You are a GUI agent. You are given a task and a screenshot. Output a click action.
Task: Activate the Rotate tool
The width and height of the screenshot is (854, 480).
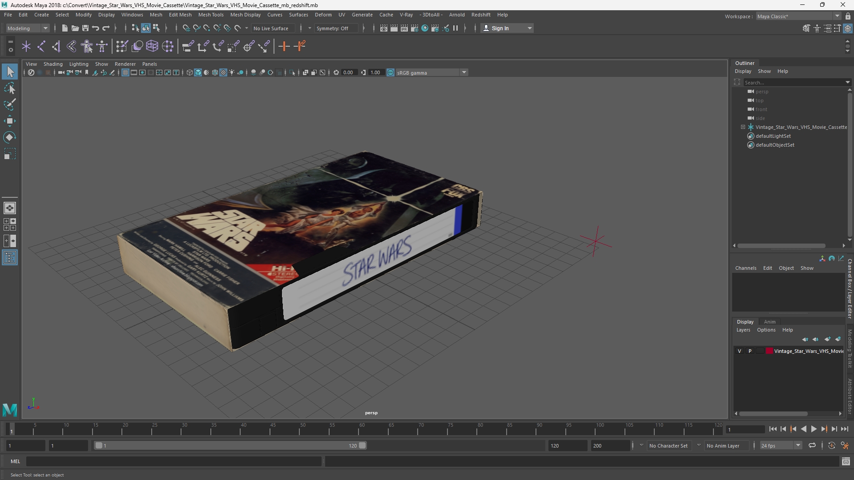10,137
